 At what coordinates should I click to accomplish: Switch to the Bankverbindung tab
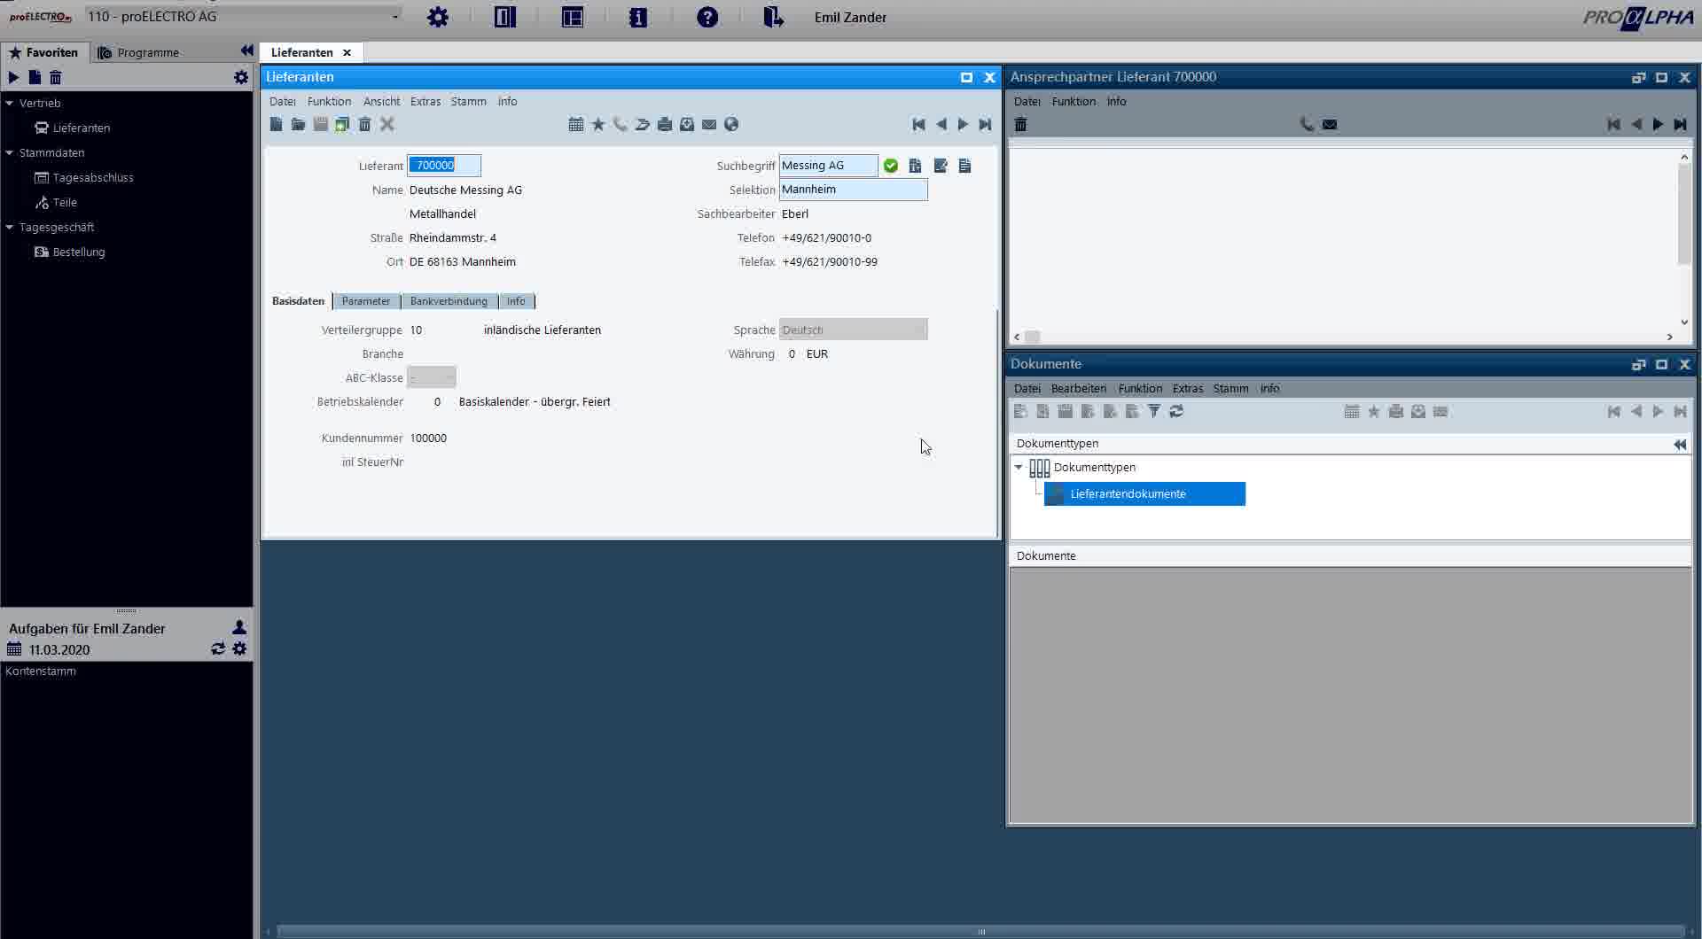pyautogui.click(x=449, y=301)
